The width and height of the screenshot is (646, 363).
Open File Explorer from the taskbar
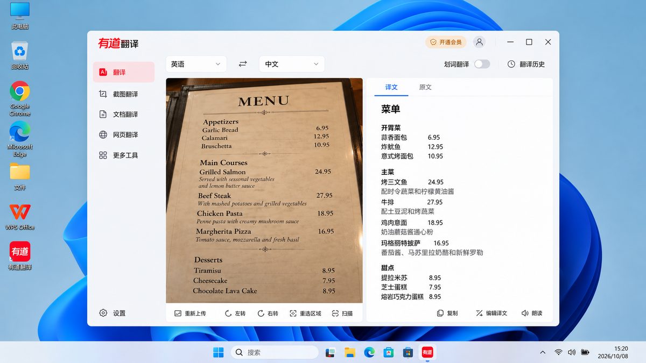click(x=350, y=352)
